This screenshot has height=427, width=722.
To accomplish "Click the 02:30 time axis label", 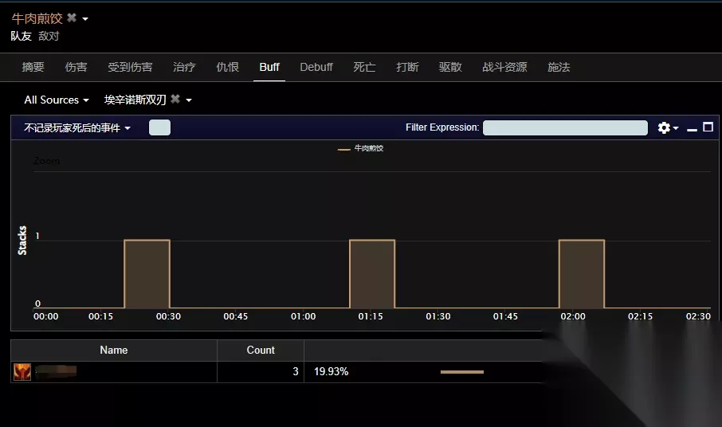I will [698, 316].
